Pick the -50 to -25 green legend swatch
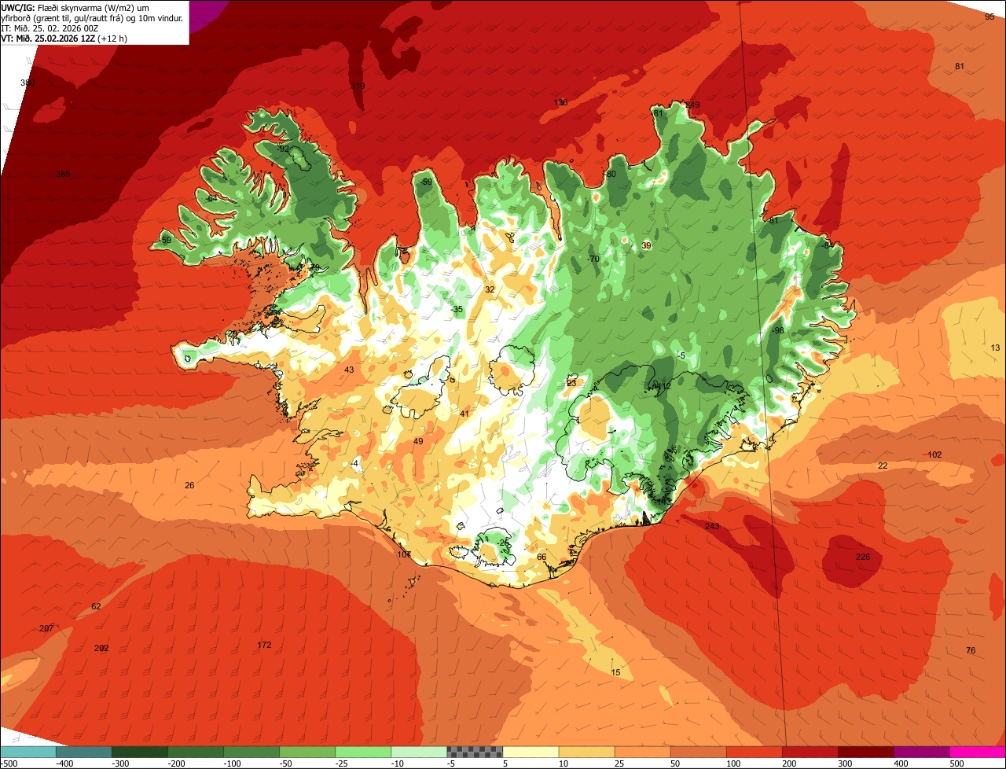Screen dimensions: 1006x769 307,752
